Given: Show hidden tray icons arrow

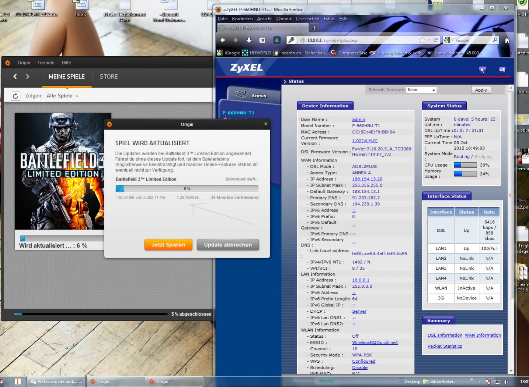Looking at the screenshot, I should [x=479, y=382].
